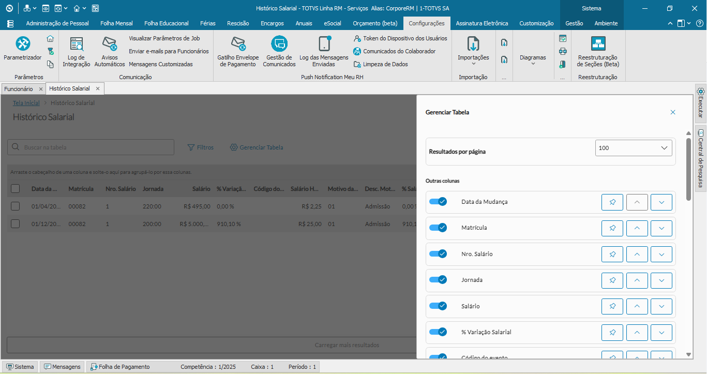Viewport: 707px width, 374px height.
Task: Pin the Nro. Salário column
Action: 612,254
